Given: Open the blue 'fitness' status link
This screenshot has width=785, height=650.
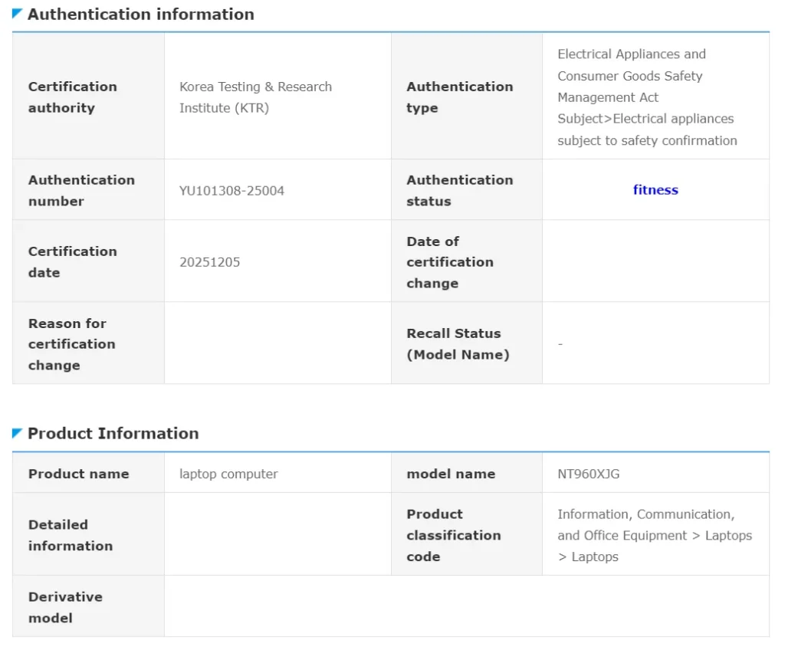Looking at the screenshot, I should click(655, 190).
